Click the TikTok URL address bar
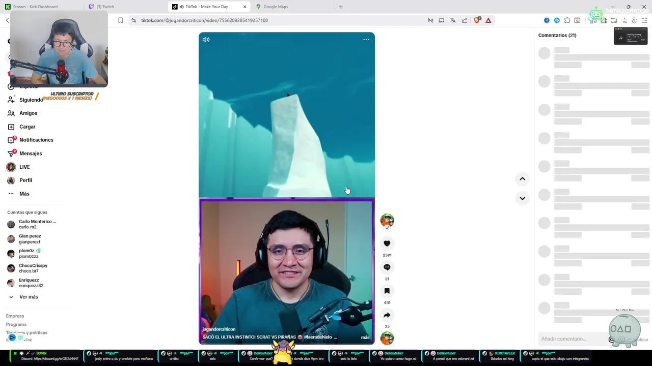 coord(204,20)
